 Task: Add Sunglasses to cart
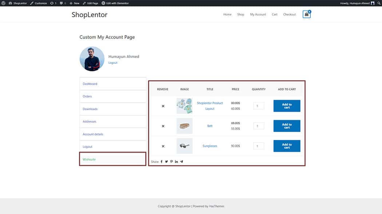pyautogui.click(x=287, y=146)
